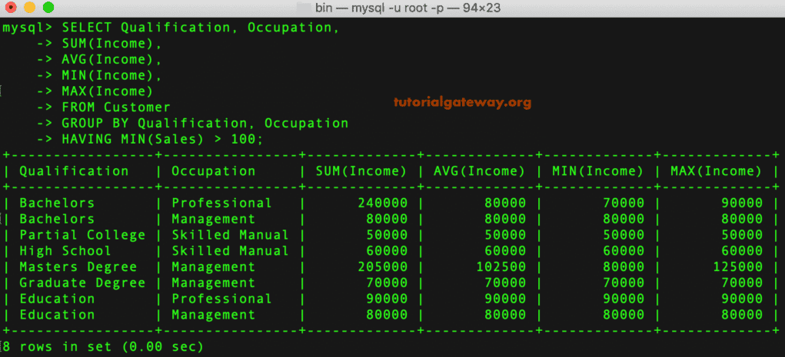Click the 90000 max in Bachelors Professional row
Image resolution: width=785 pixels, height=357 pixels.
[x=741, y=203]
